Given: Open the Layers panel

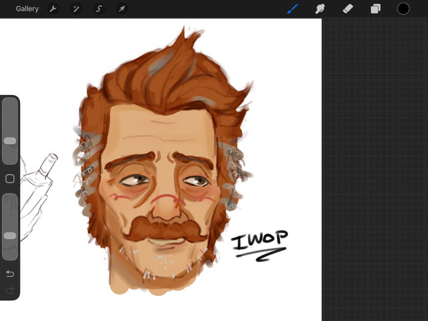Looking at the screenshot, I should [x=376, y=9].
